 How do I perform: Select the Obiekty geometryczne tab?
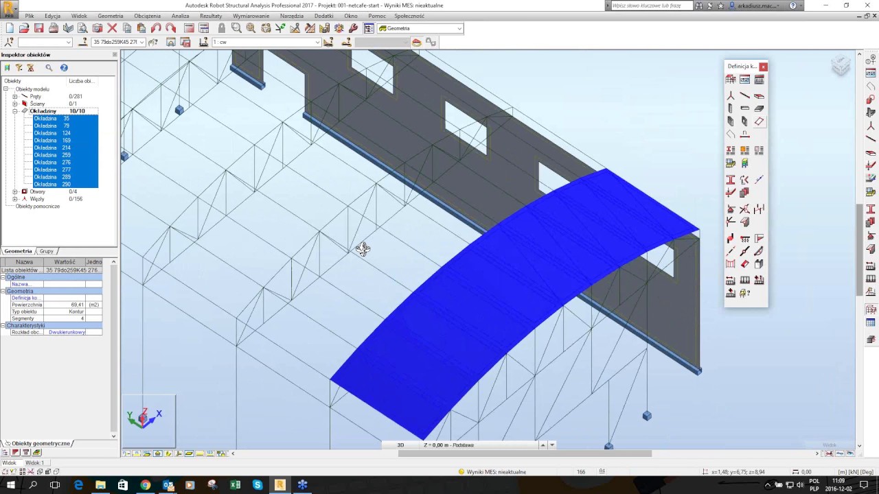pyautogui.click(x=41, y=444)
